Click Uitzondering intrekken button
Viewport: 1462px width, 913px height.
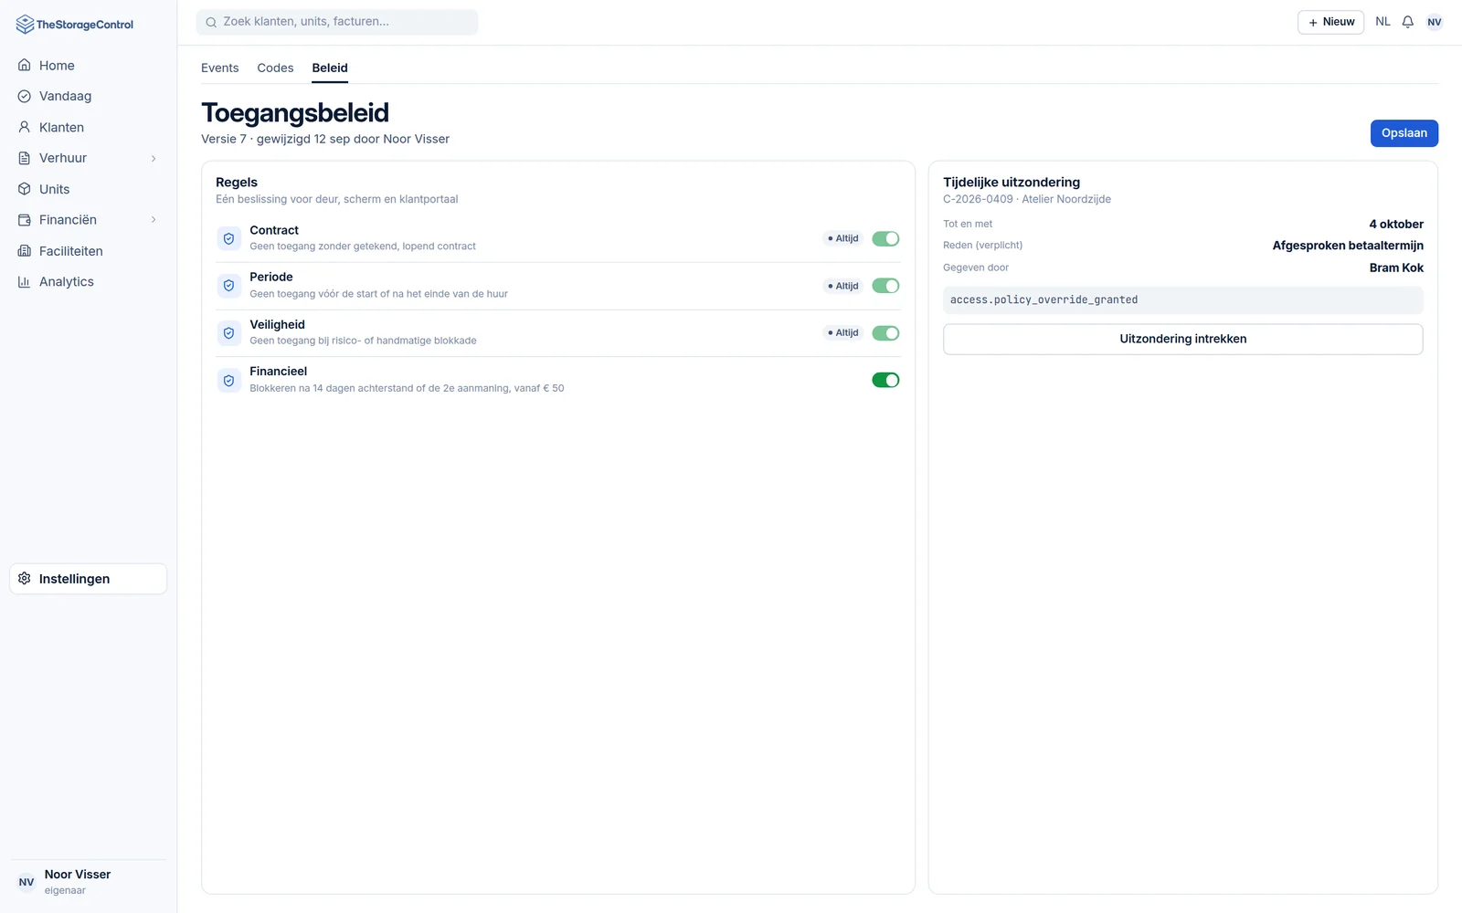click(x=1183, y=339)
